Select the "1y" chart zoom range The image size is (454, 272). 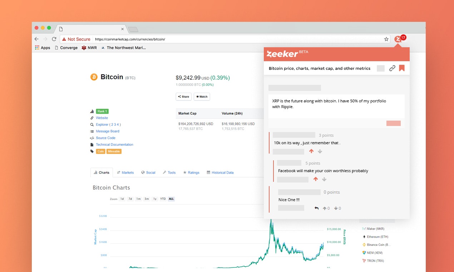pyautogui.click(x=155, y=199)
